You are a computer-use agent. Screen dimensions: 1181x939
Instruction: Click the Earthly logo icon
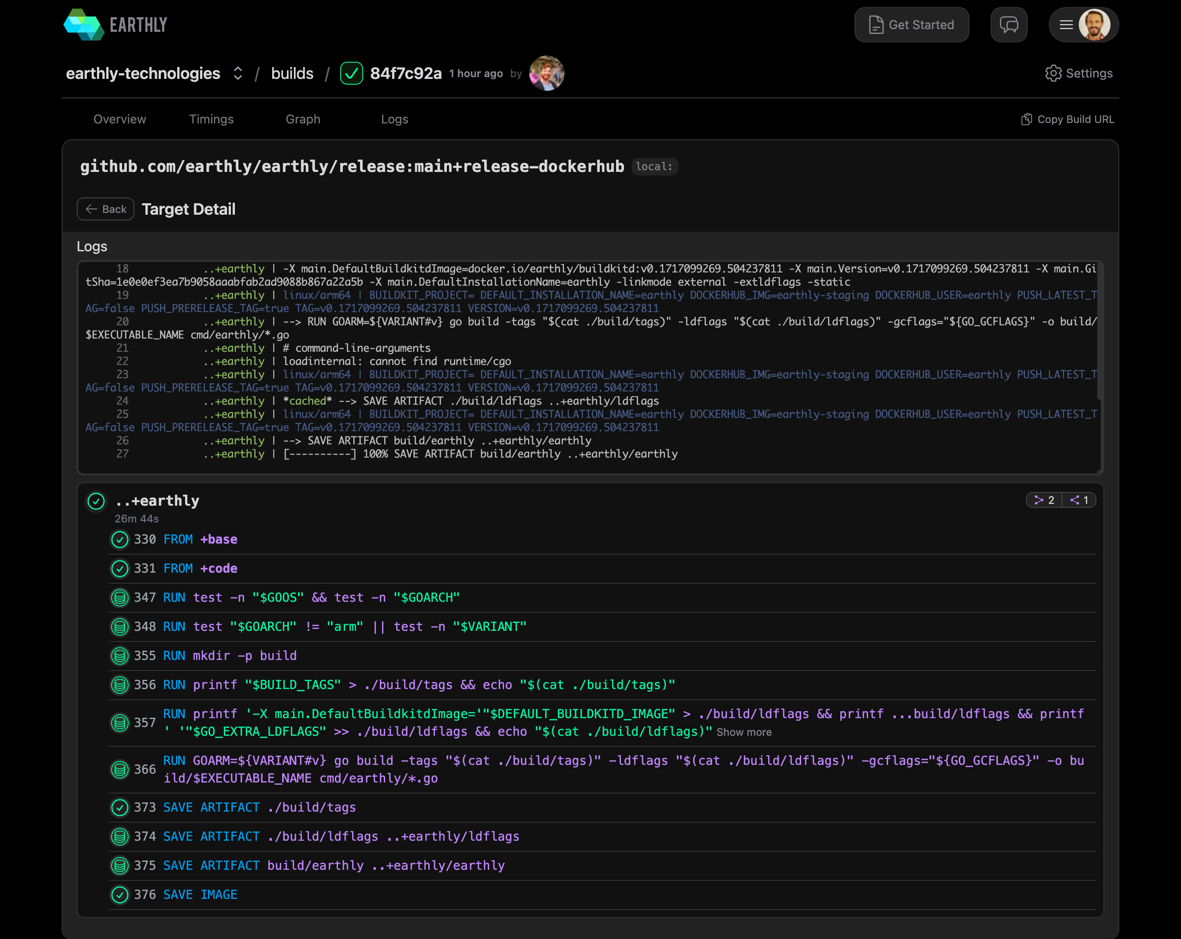point(83,25)
